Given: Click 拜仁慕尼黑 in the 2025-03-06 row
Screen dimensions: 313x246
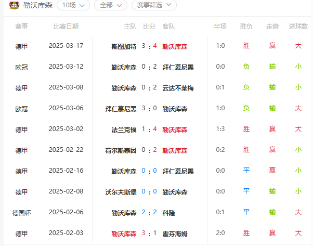Looking at the screenshot, I should [x=121, y=109].
